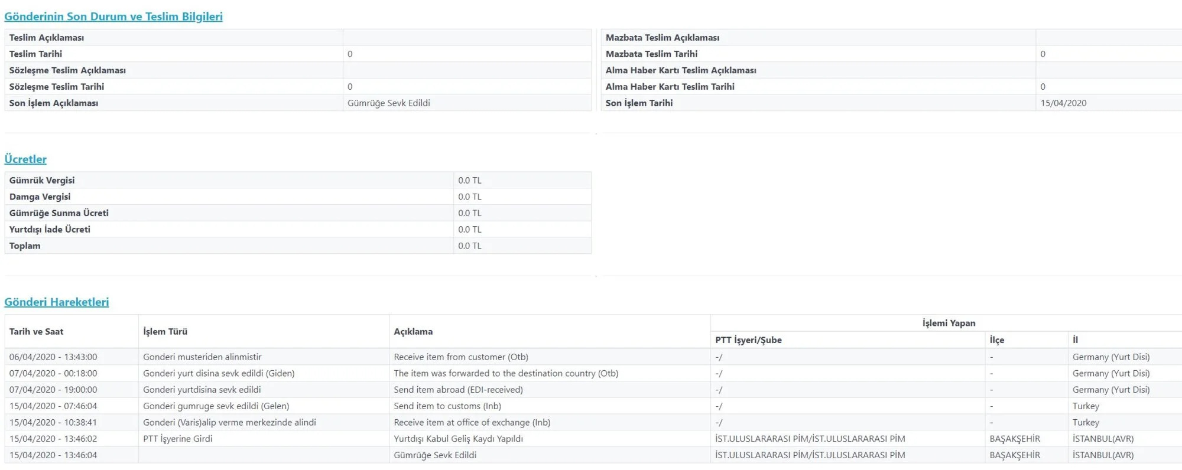
Task: Select the PTT İşyeri/Şube column header
Action: point(748,340)
